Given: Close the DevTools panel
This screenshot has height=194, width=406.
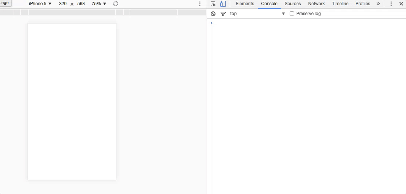Looking at the screenshot, I should [x=401, y=4].
